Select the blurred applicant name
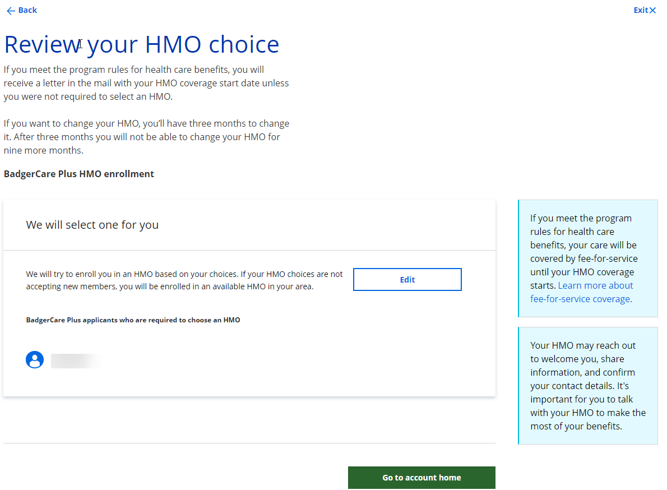This screenshot has width=667, height=490. coord(76,360)
